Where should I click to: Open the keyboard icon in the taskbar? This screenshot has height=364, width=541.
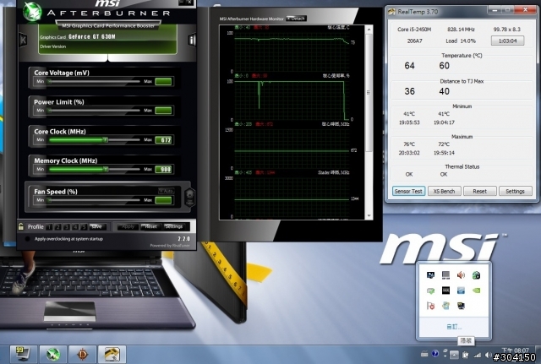pos(424,354)
